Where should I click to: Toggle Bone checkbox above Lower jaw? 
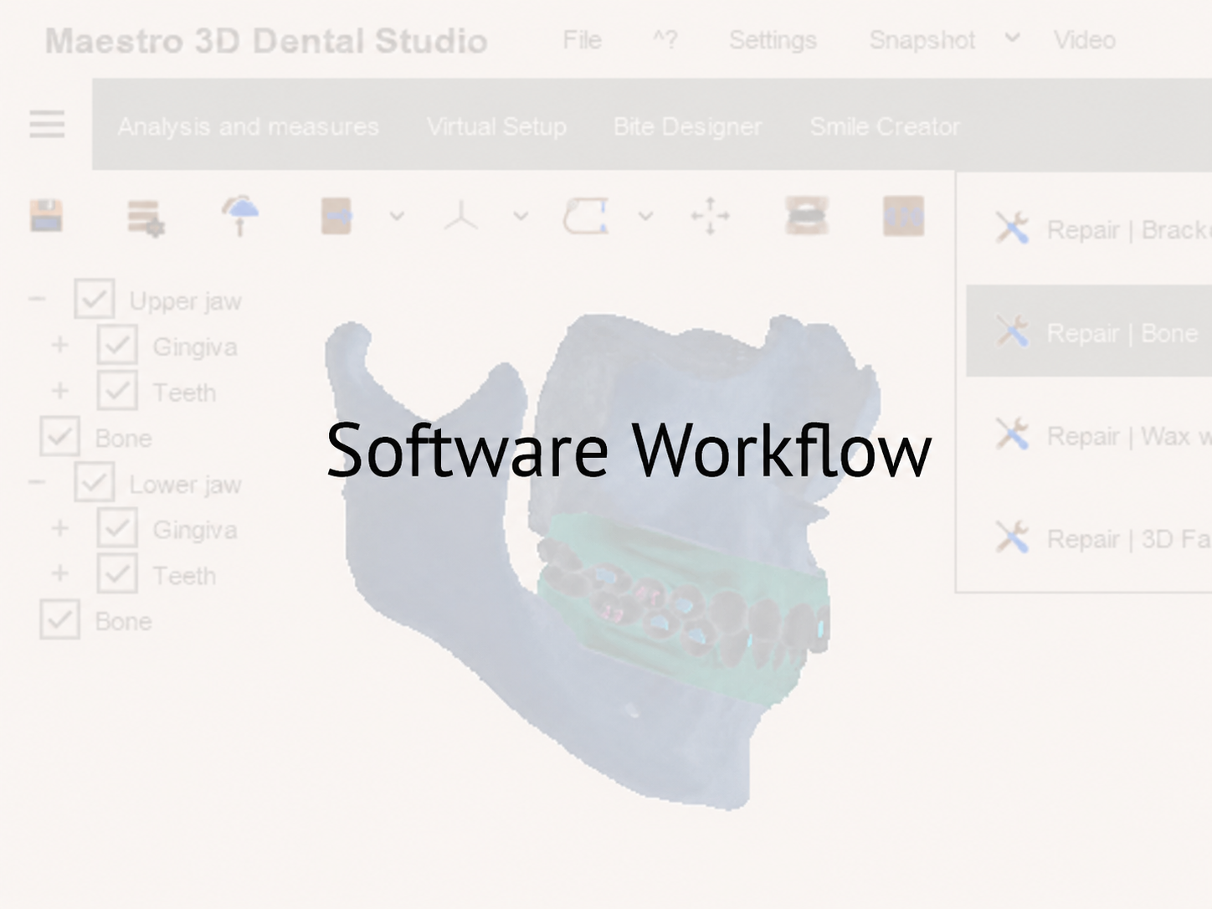[x=59, y=436]
